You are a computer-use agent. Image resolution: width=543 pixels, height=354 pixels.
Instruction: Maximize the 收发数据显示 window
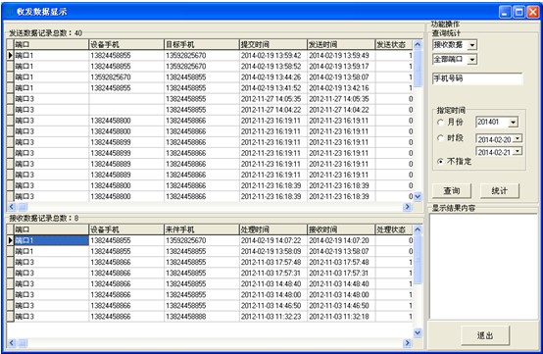click(x=518, y=12)
